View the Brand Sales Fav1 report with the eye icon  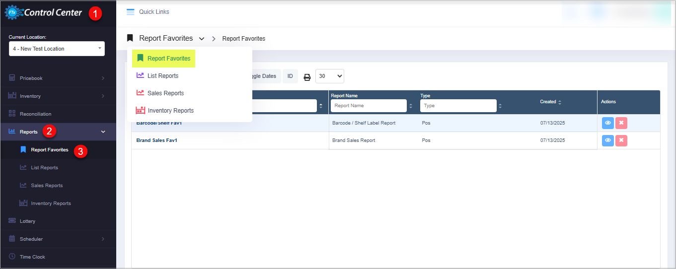(x=607, y=140)
